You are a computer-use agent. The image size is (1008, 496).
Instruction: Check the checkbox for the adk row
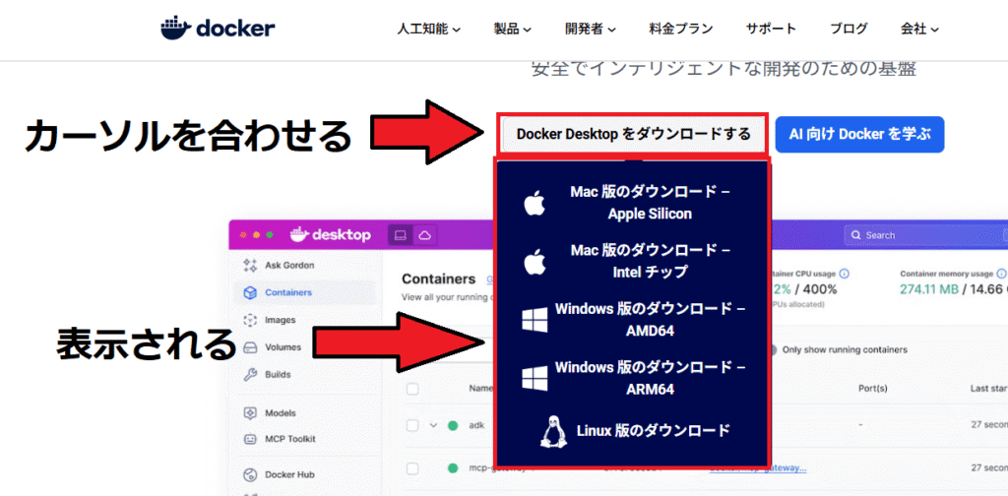(x=412, y=425)
